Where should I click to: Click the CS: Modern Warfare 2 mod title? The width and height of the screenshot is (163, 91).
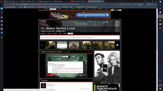coord(58,28)
